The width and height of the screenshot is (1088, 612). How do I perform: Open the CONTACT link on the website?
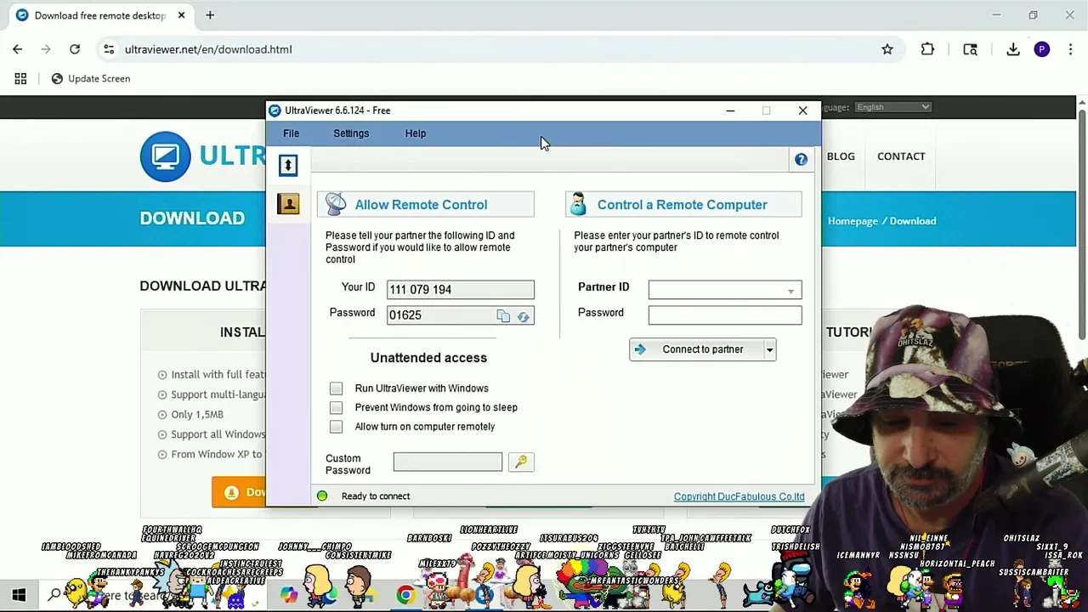pyautogui.click(x=901, y=156)
